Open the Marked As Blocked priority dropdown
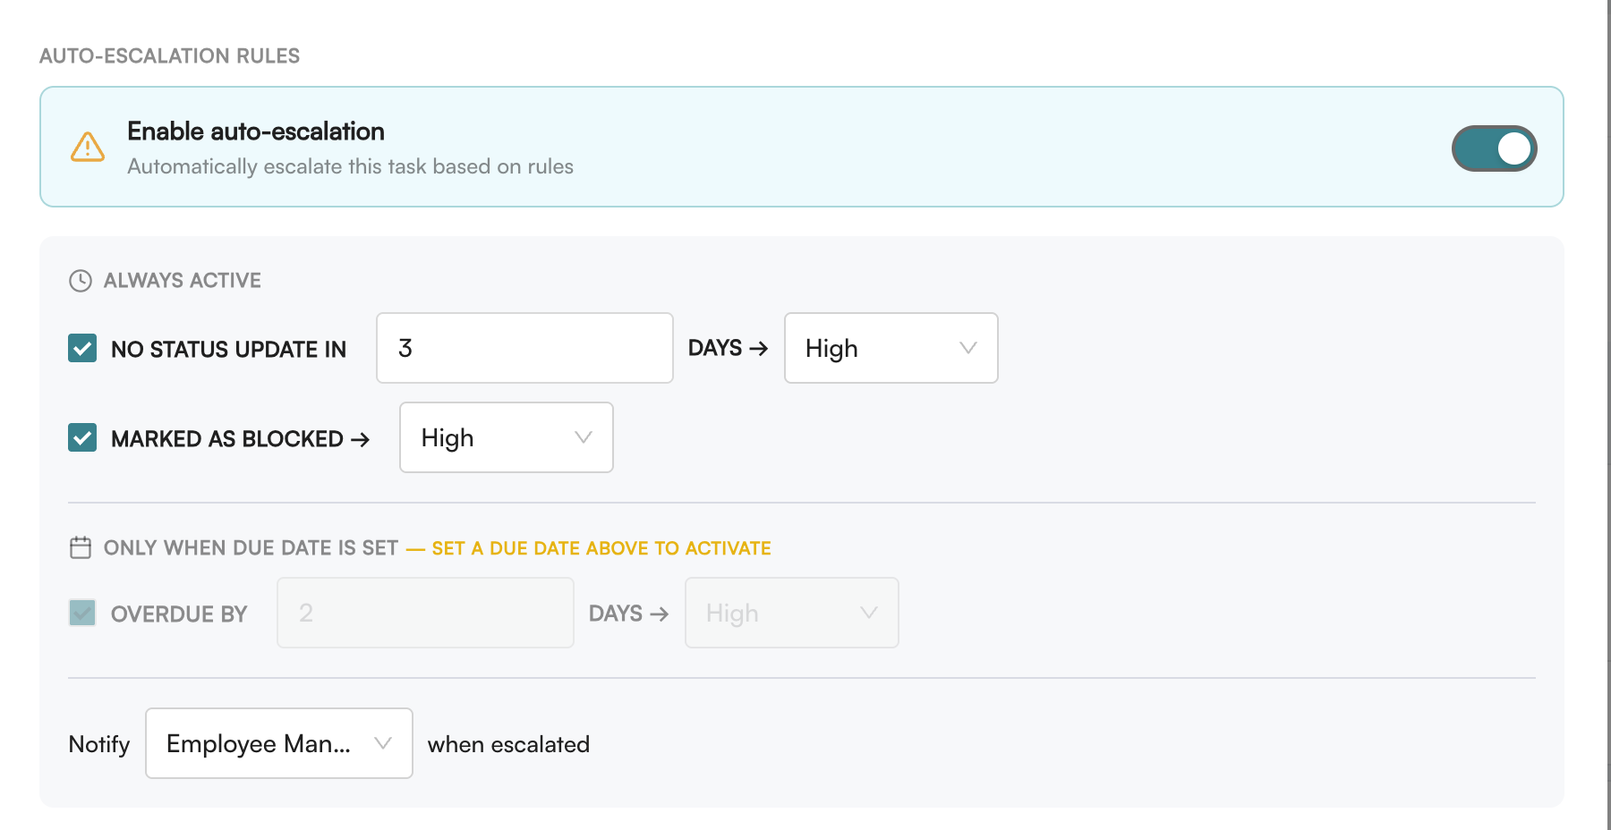This screenshot has height=830, width=1611. 506,437
